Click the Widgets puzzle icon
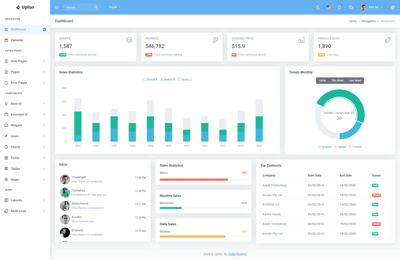 click(6, 125)
